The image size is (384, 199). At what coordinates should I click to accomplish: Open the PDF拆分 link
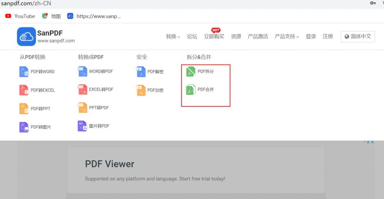206,72
